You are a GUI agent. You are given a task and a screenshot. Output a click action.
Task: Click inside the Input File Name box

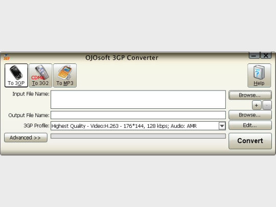click(x=138, y=100)
